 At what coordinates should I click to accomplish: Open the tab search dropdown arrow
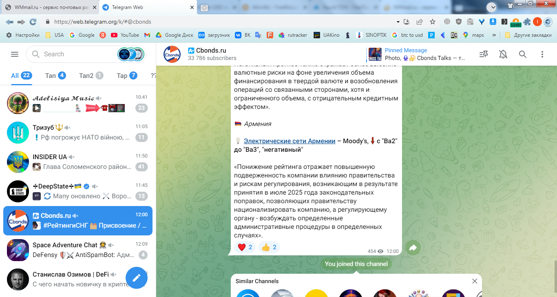click(x=492, y=7)
